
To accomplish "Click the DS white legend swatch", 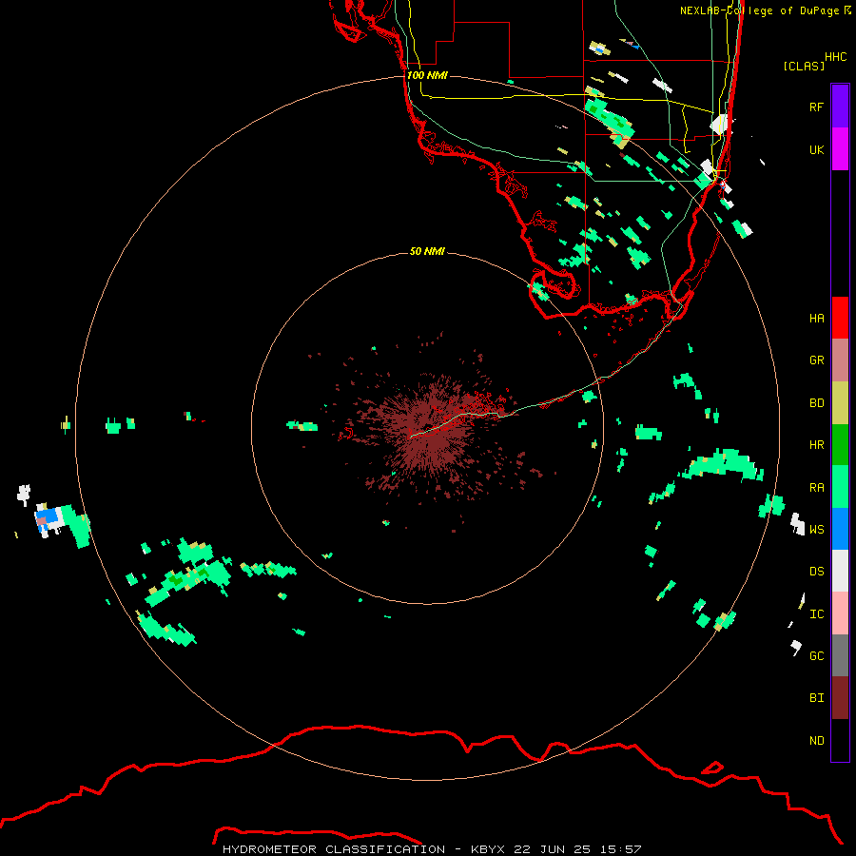I will [x=840, y=571].
